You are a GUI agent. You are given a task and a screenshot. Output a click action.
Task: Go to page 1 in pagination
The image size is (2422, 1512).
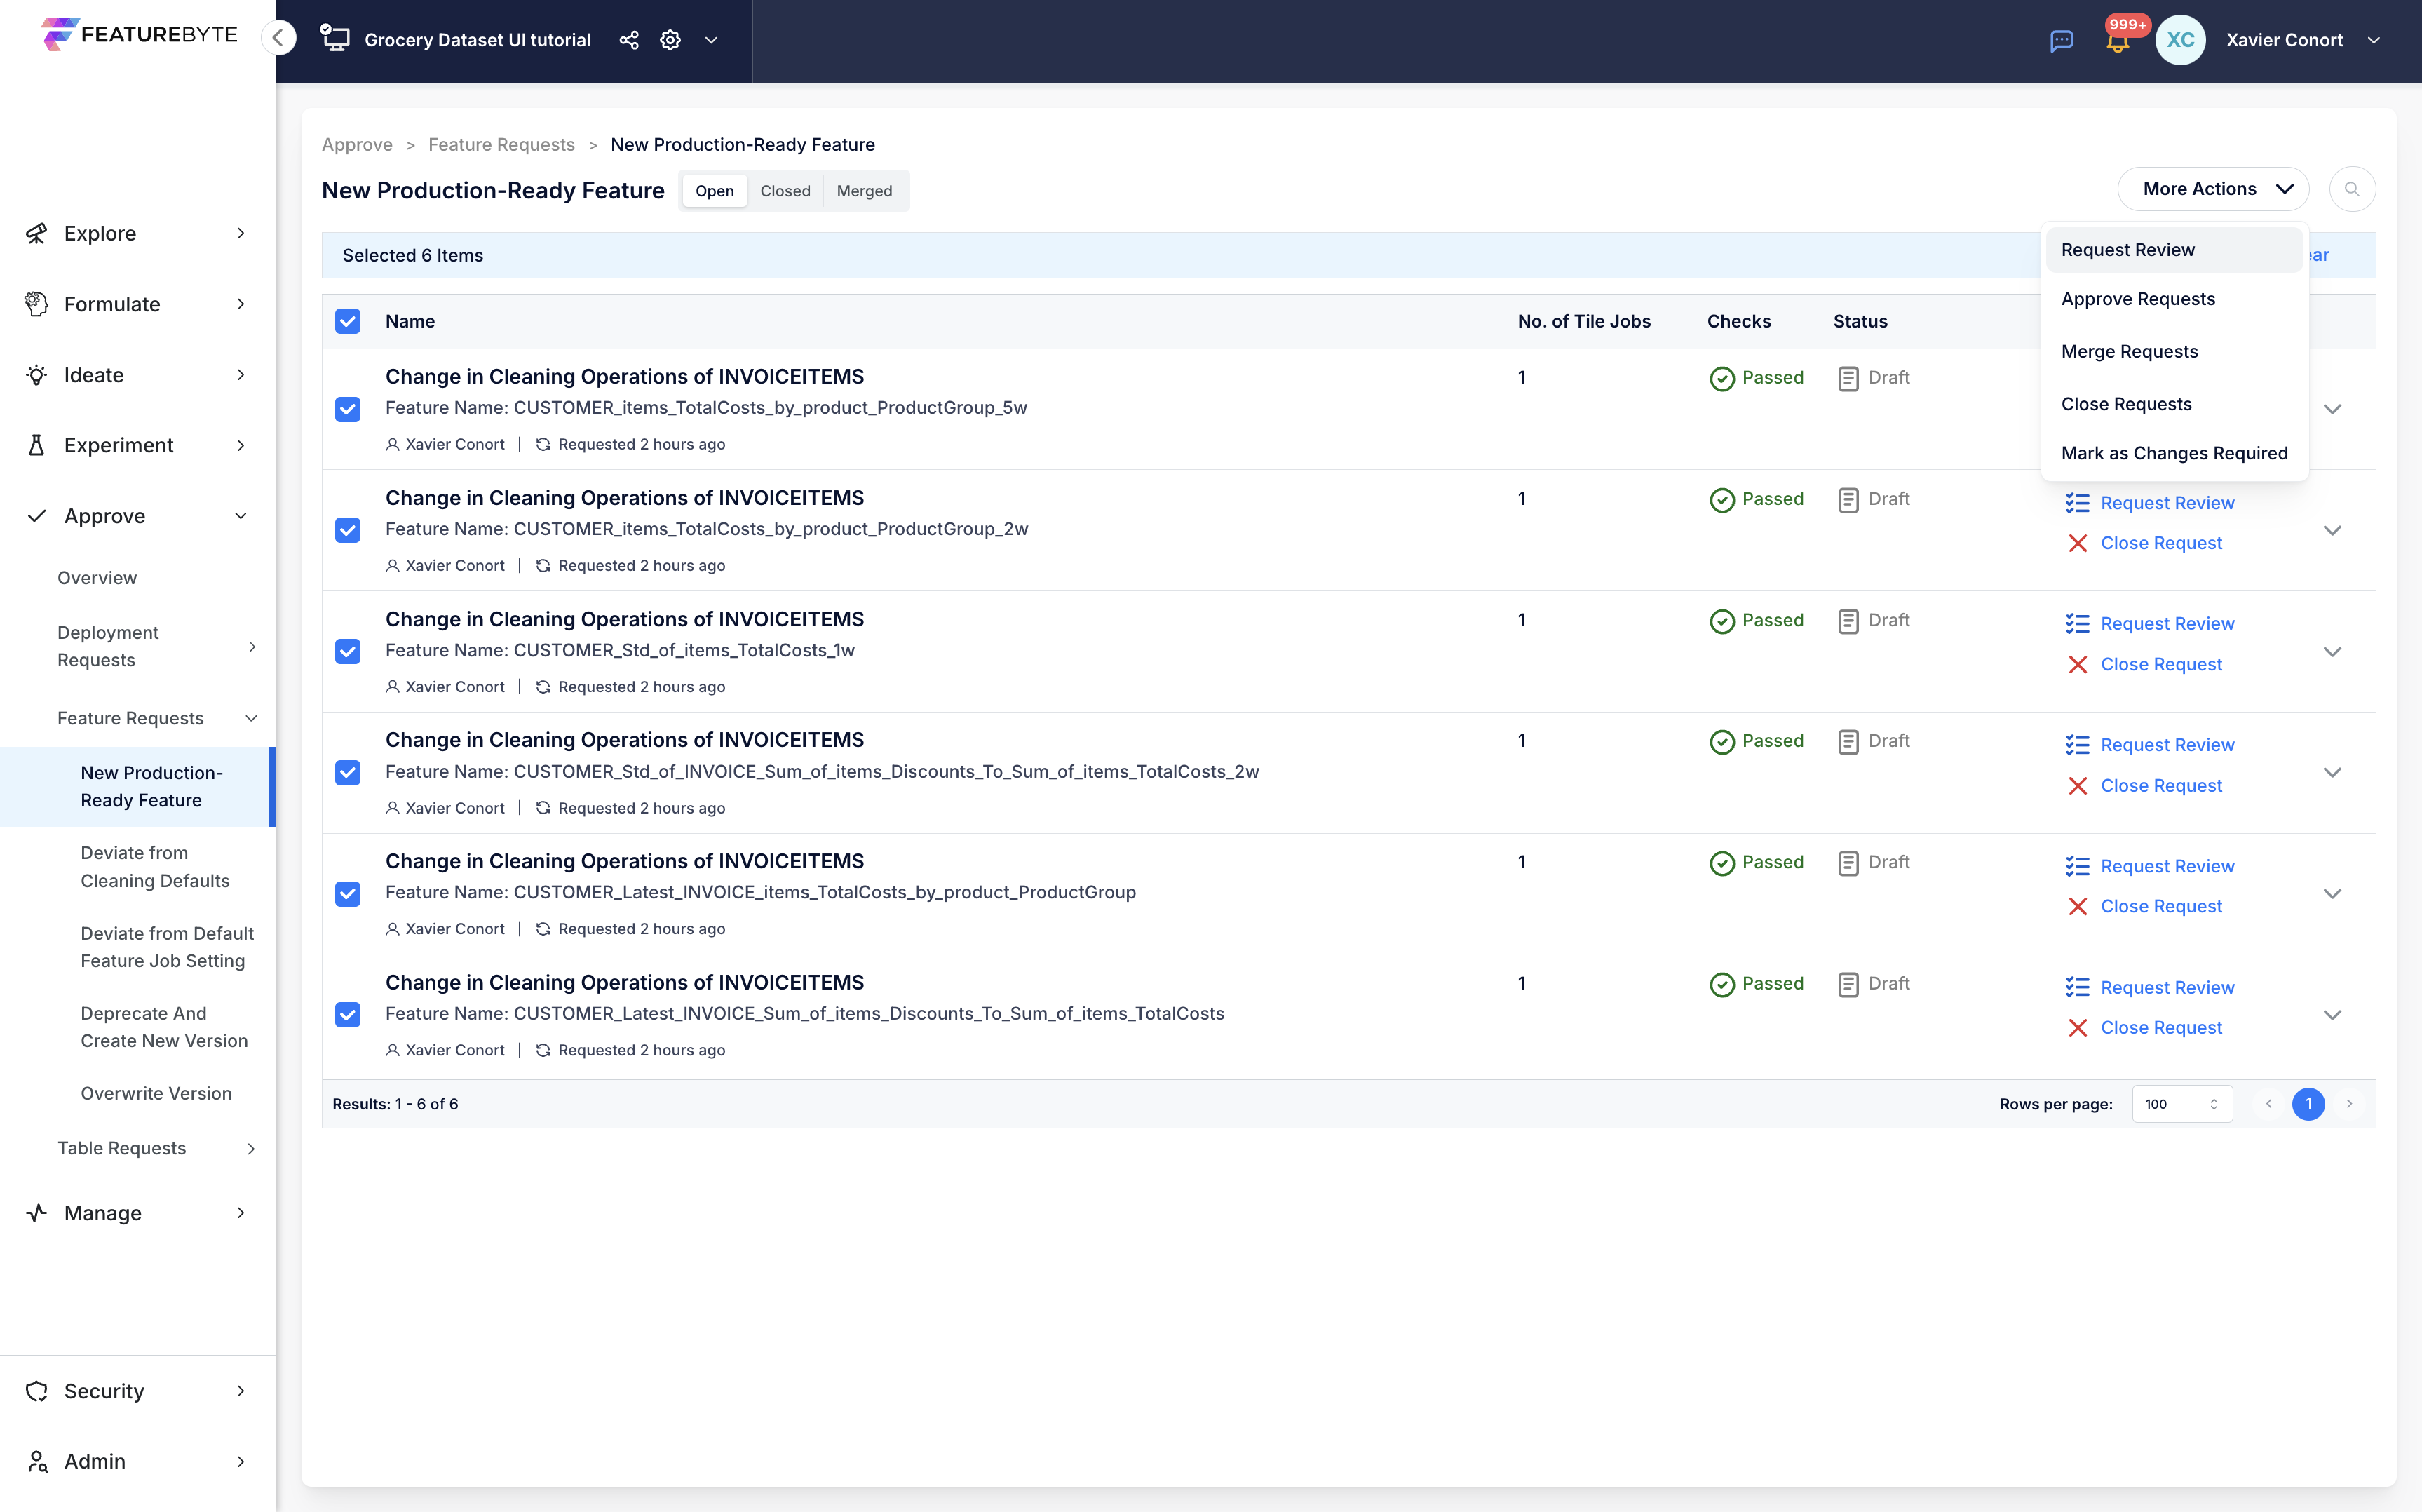[x=2307, y=1104]
